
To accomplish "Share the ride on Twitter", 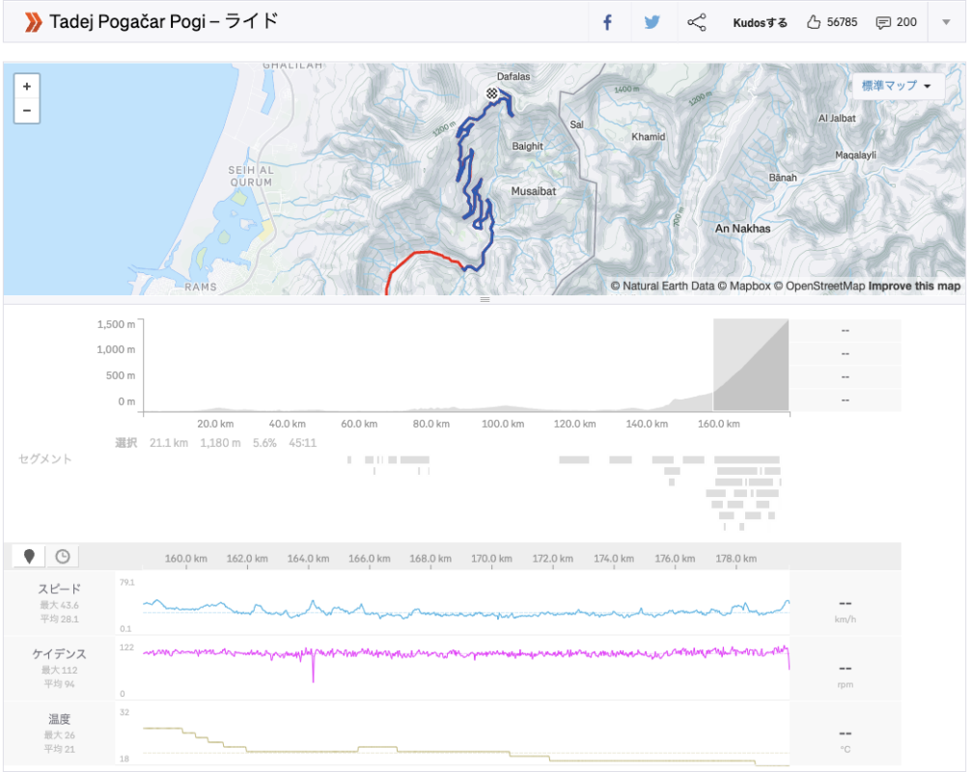I will (652, 22).
